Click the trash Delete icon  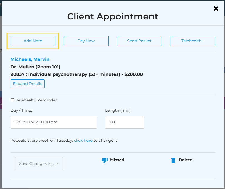(x=173, y=160)
